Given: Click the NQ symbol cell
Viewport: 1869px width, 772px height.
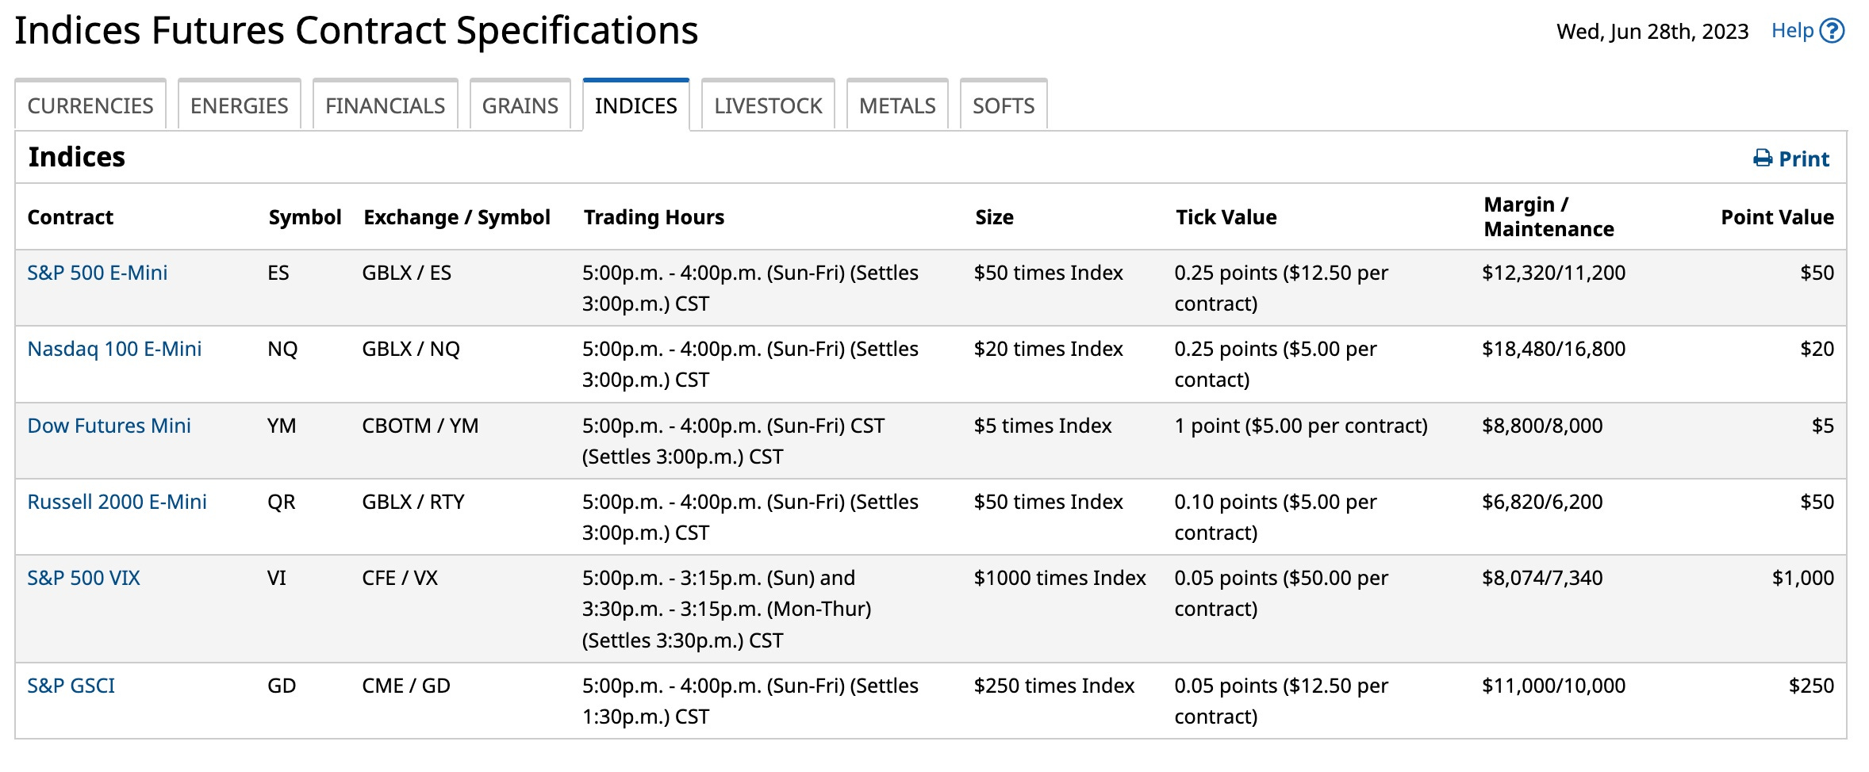Looking at the screenshot, I should tap(282, 349).
